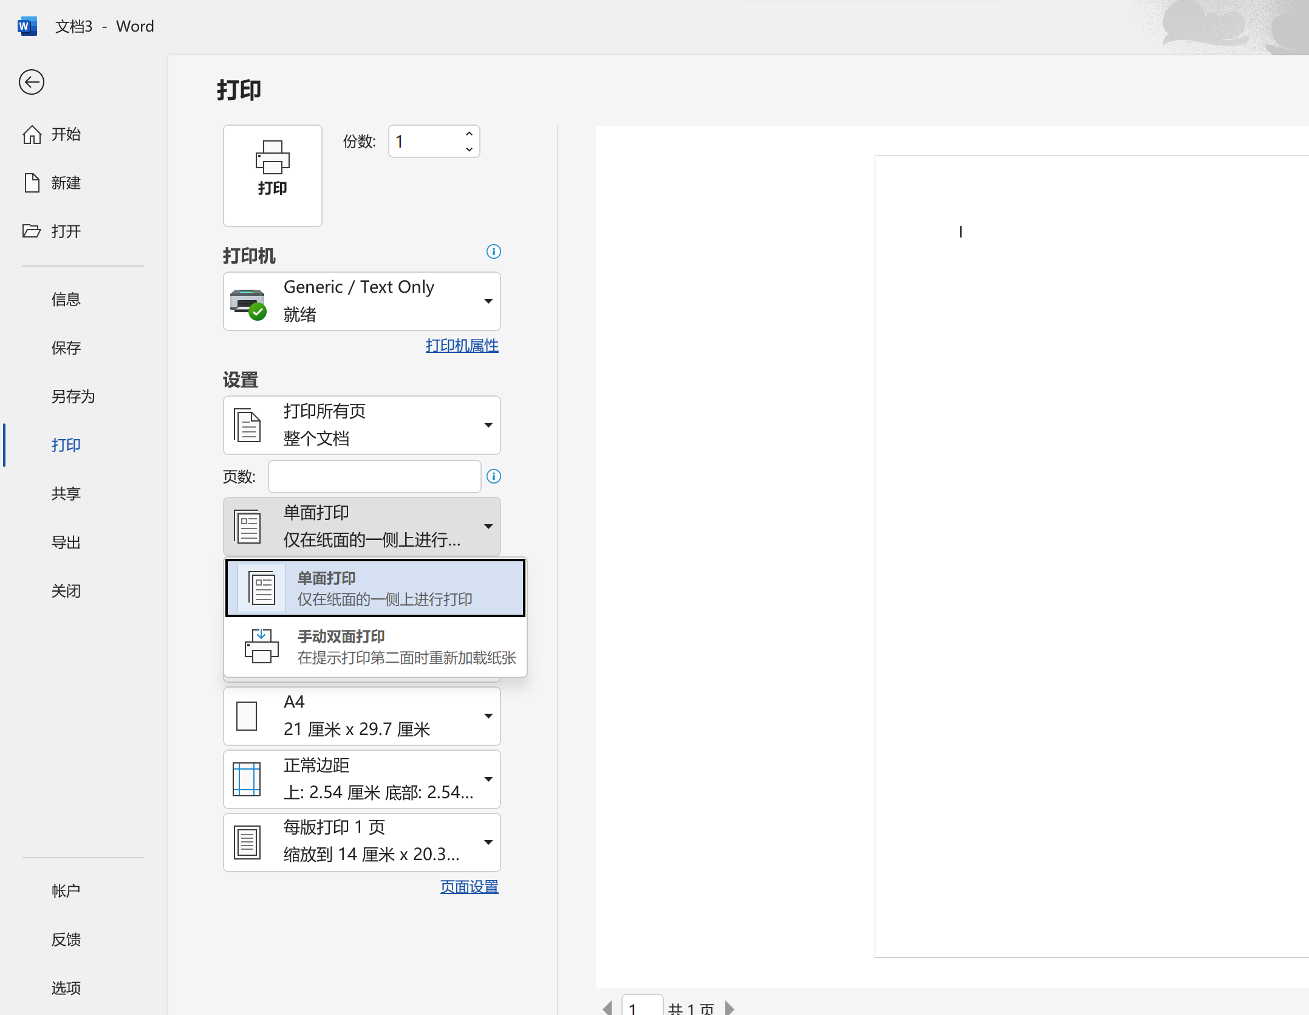
Task: Click the back arrow to exit Backstage
Action: [32, 82]
